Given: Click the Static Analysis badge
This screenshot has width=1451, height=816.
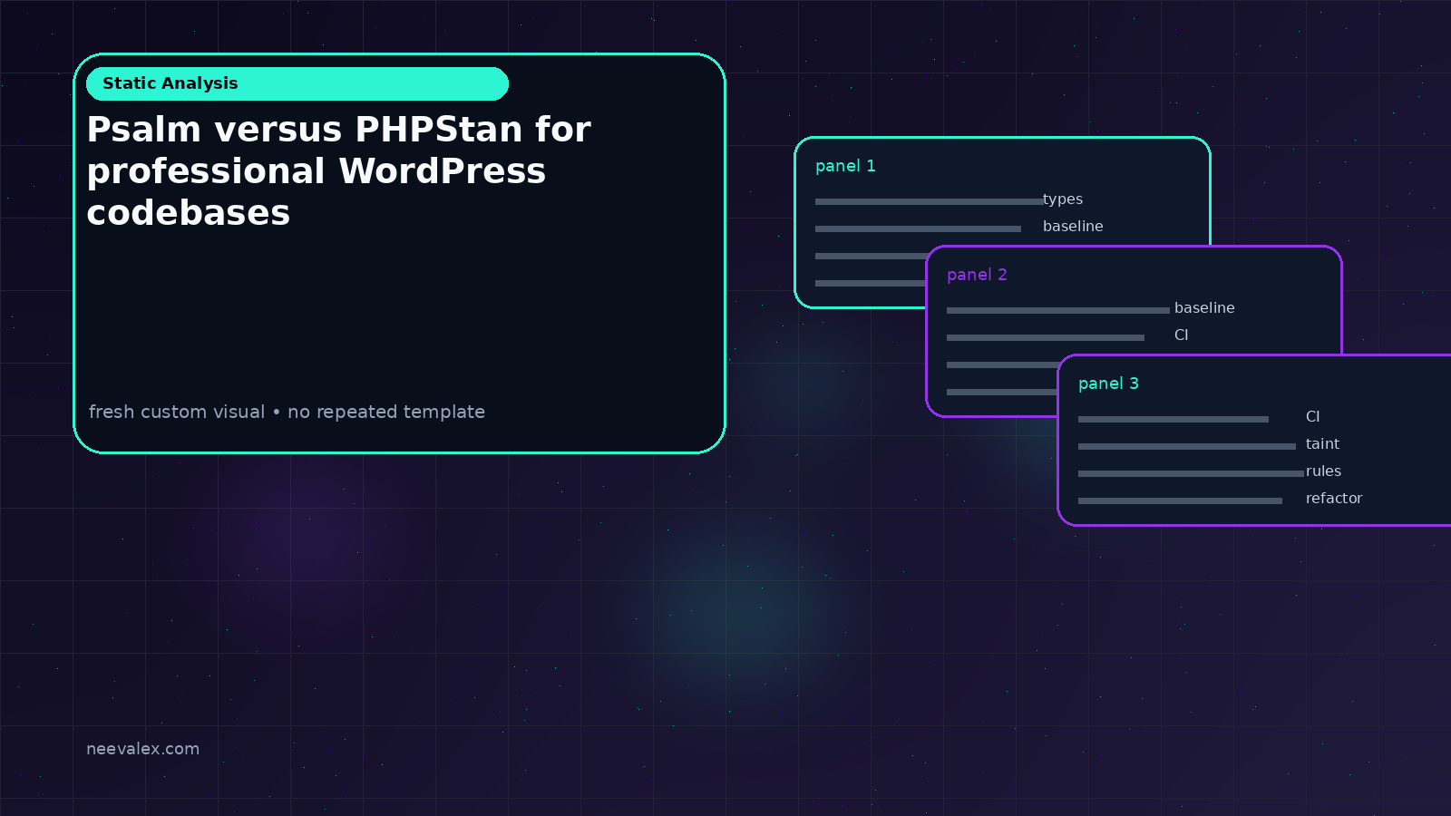Looking at the screenshot, I should tap(297, 83).
